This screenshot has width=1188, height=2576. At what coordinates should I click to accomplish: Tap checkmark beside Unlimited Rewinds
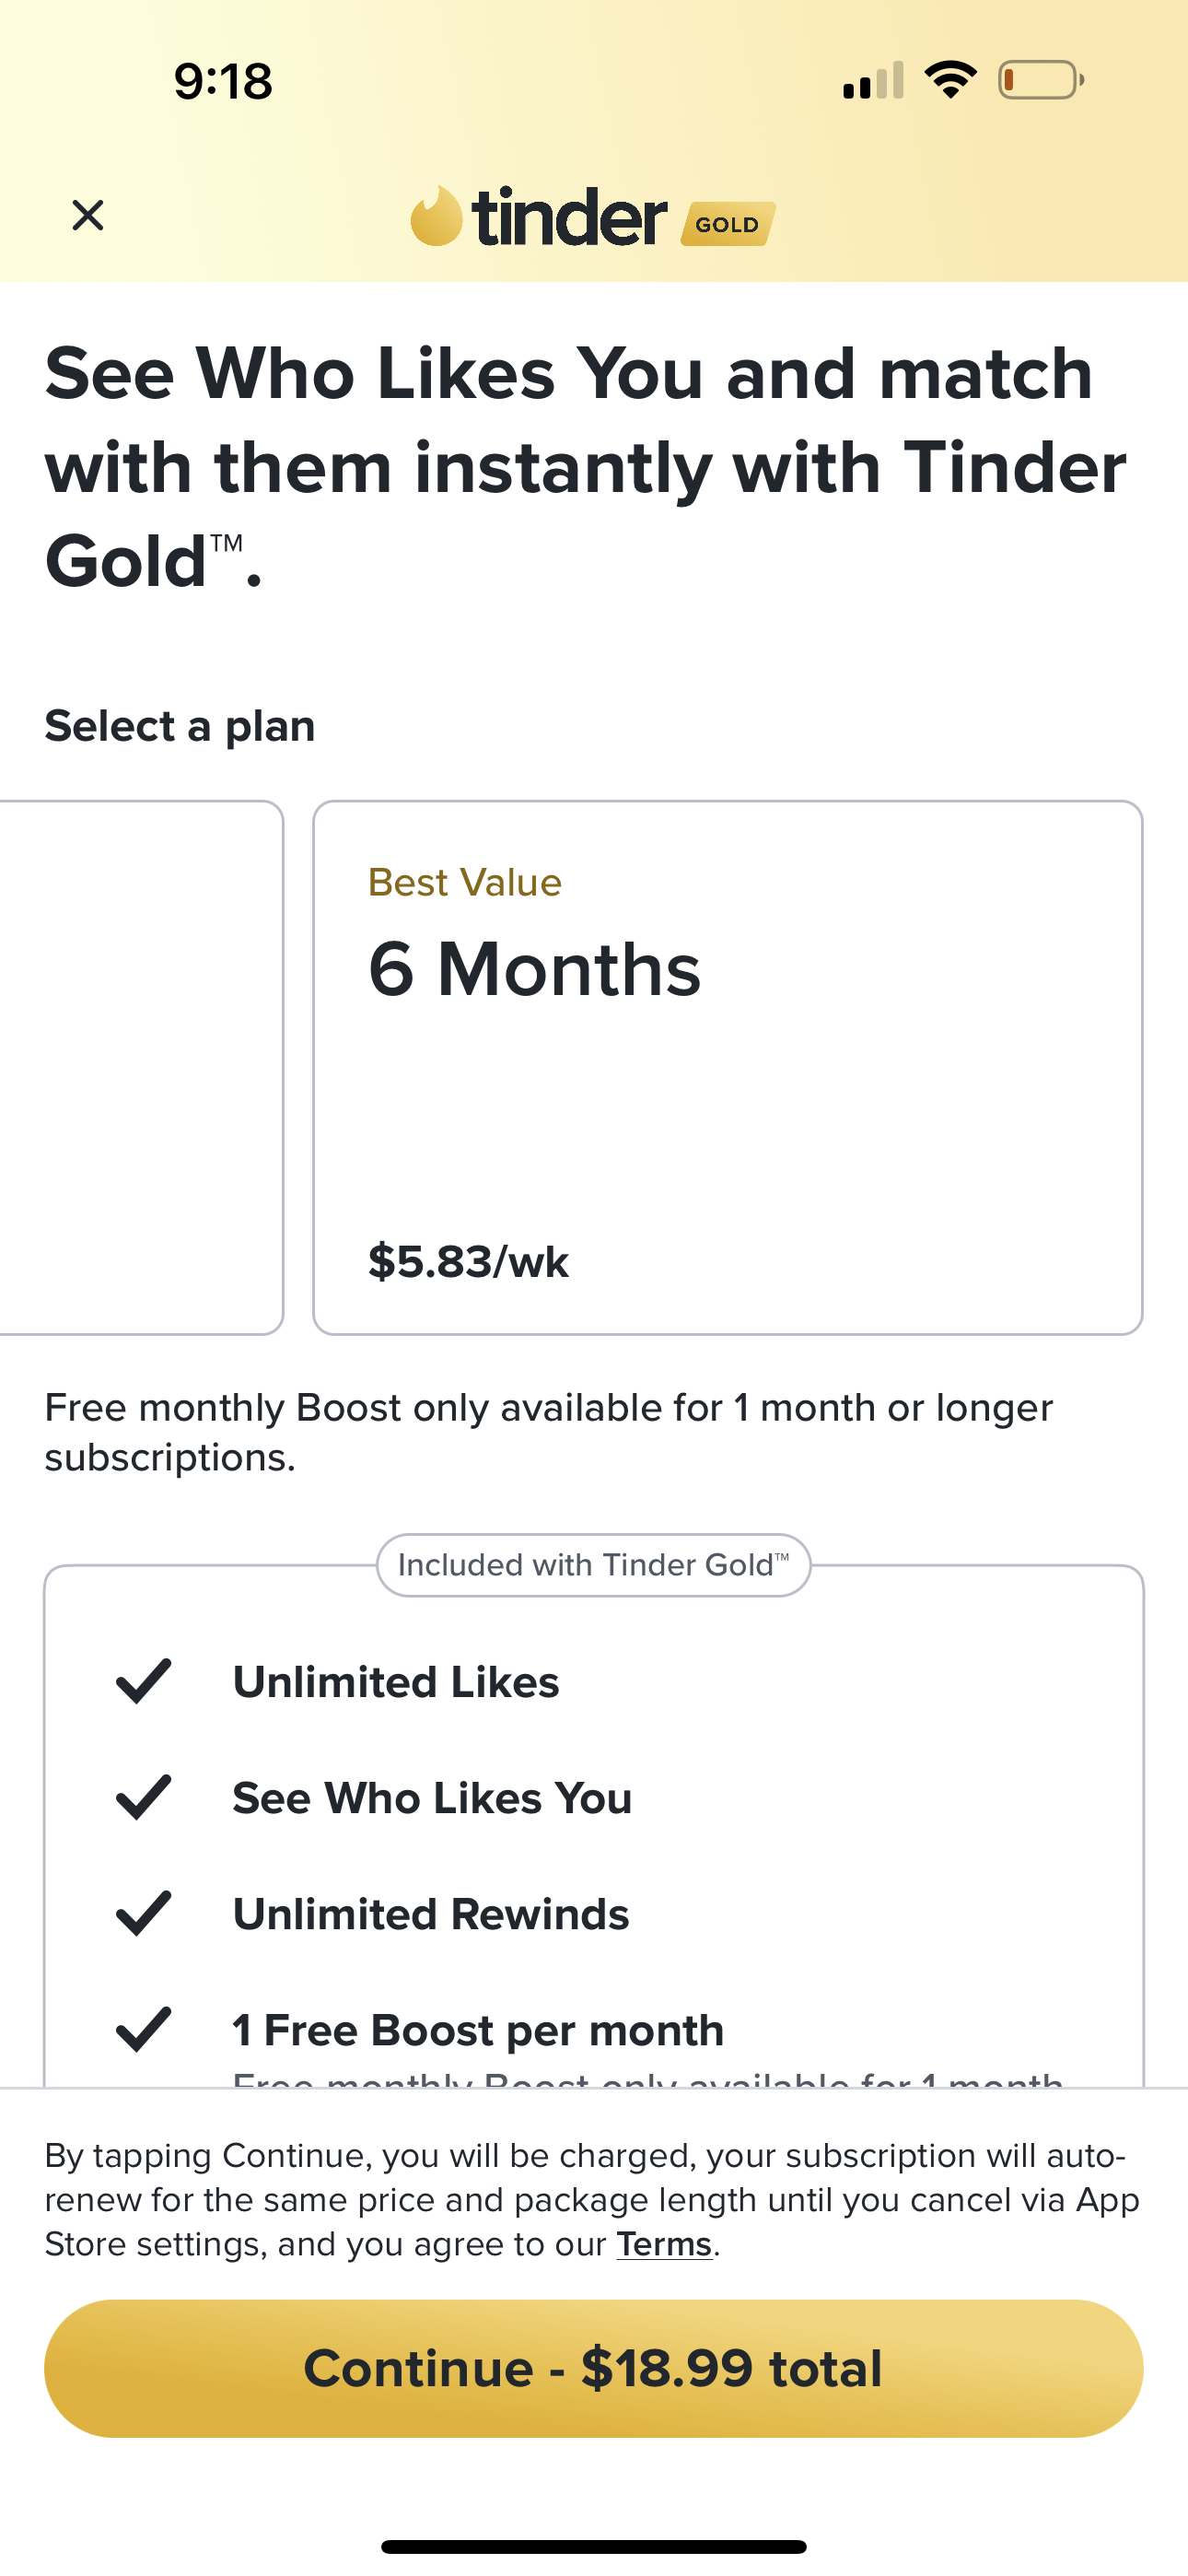pos(144,1913)
